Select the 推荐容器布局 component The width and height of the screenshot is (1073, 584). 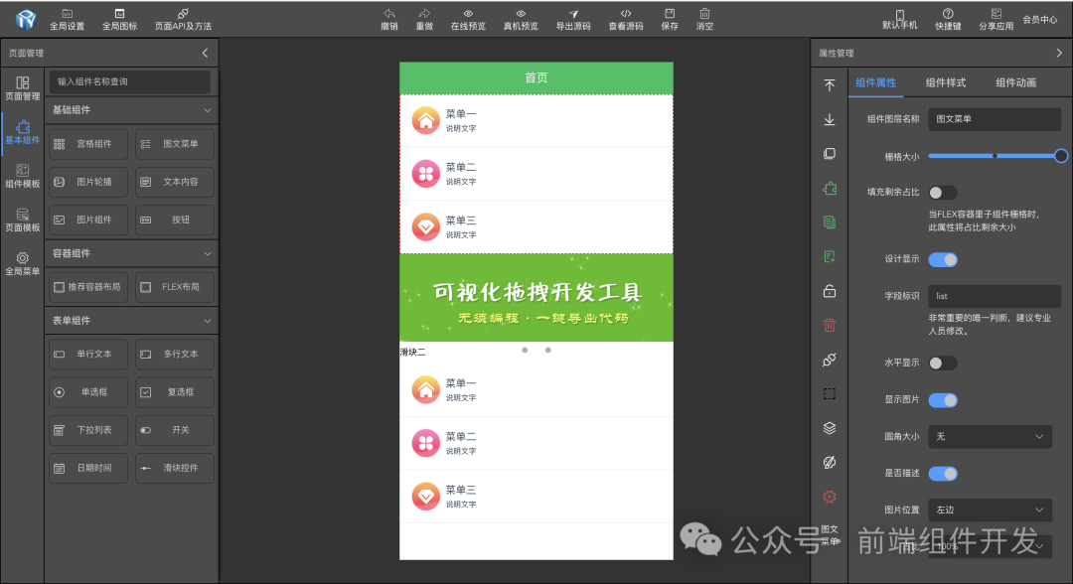pos(88,287)
